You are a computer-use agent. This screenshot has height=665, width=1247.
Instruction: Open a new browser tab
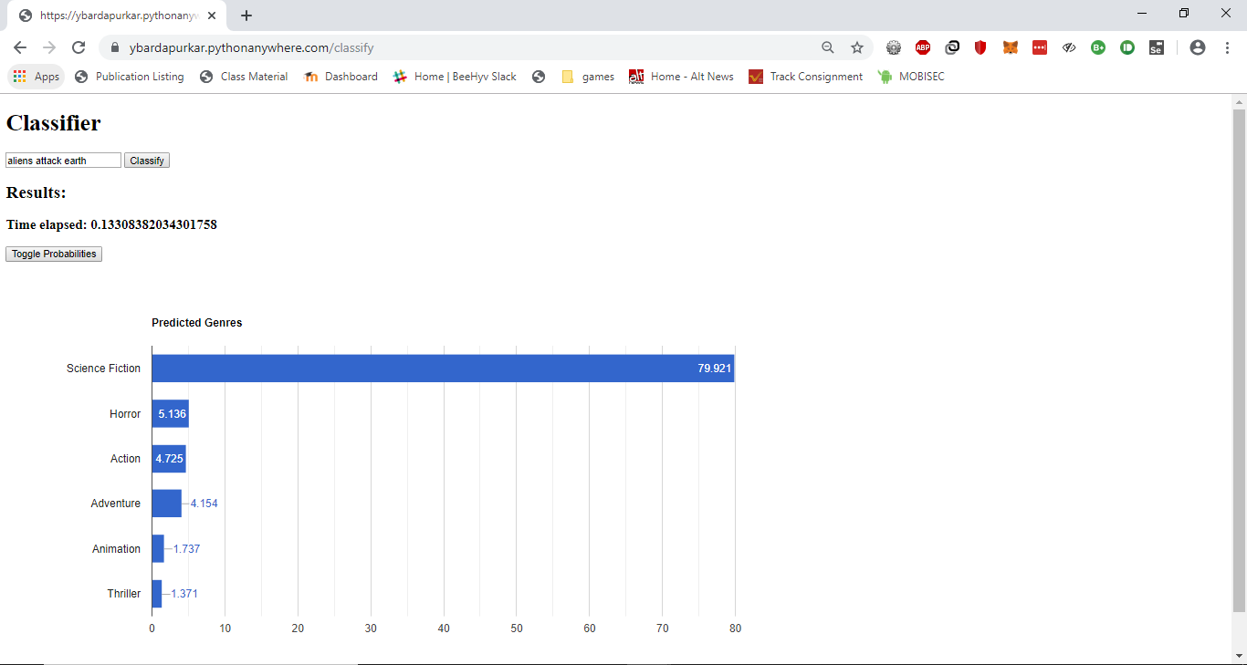pos(246,16)
